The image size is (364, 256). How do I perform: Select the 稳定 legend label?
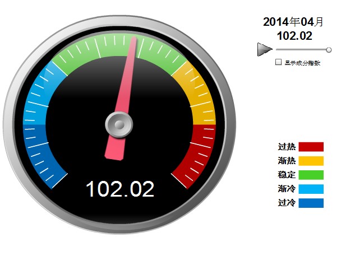(287, 175)
